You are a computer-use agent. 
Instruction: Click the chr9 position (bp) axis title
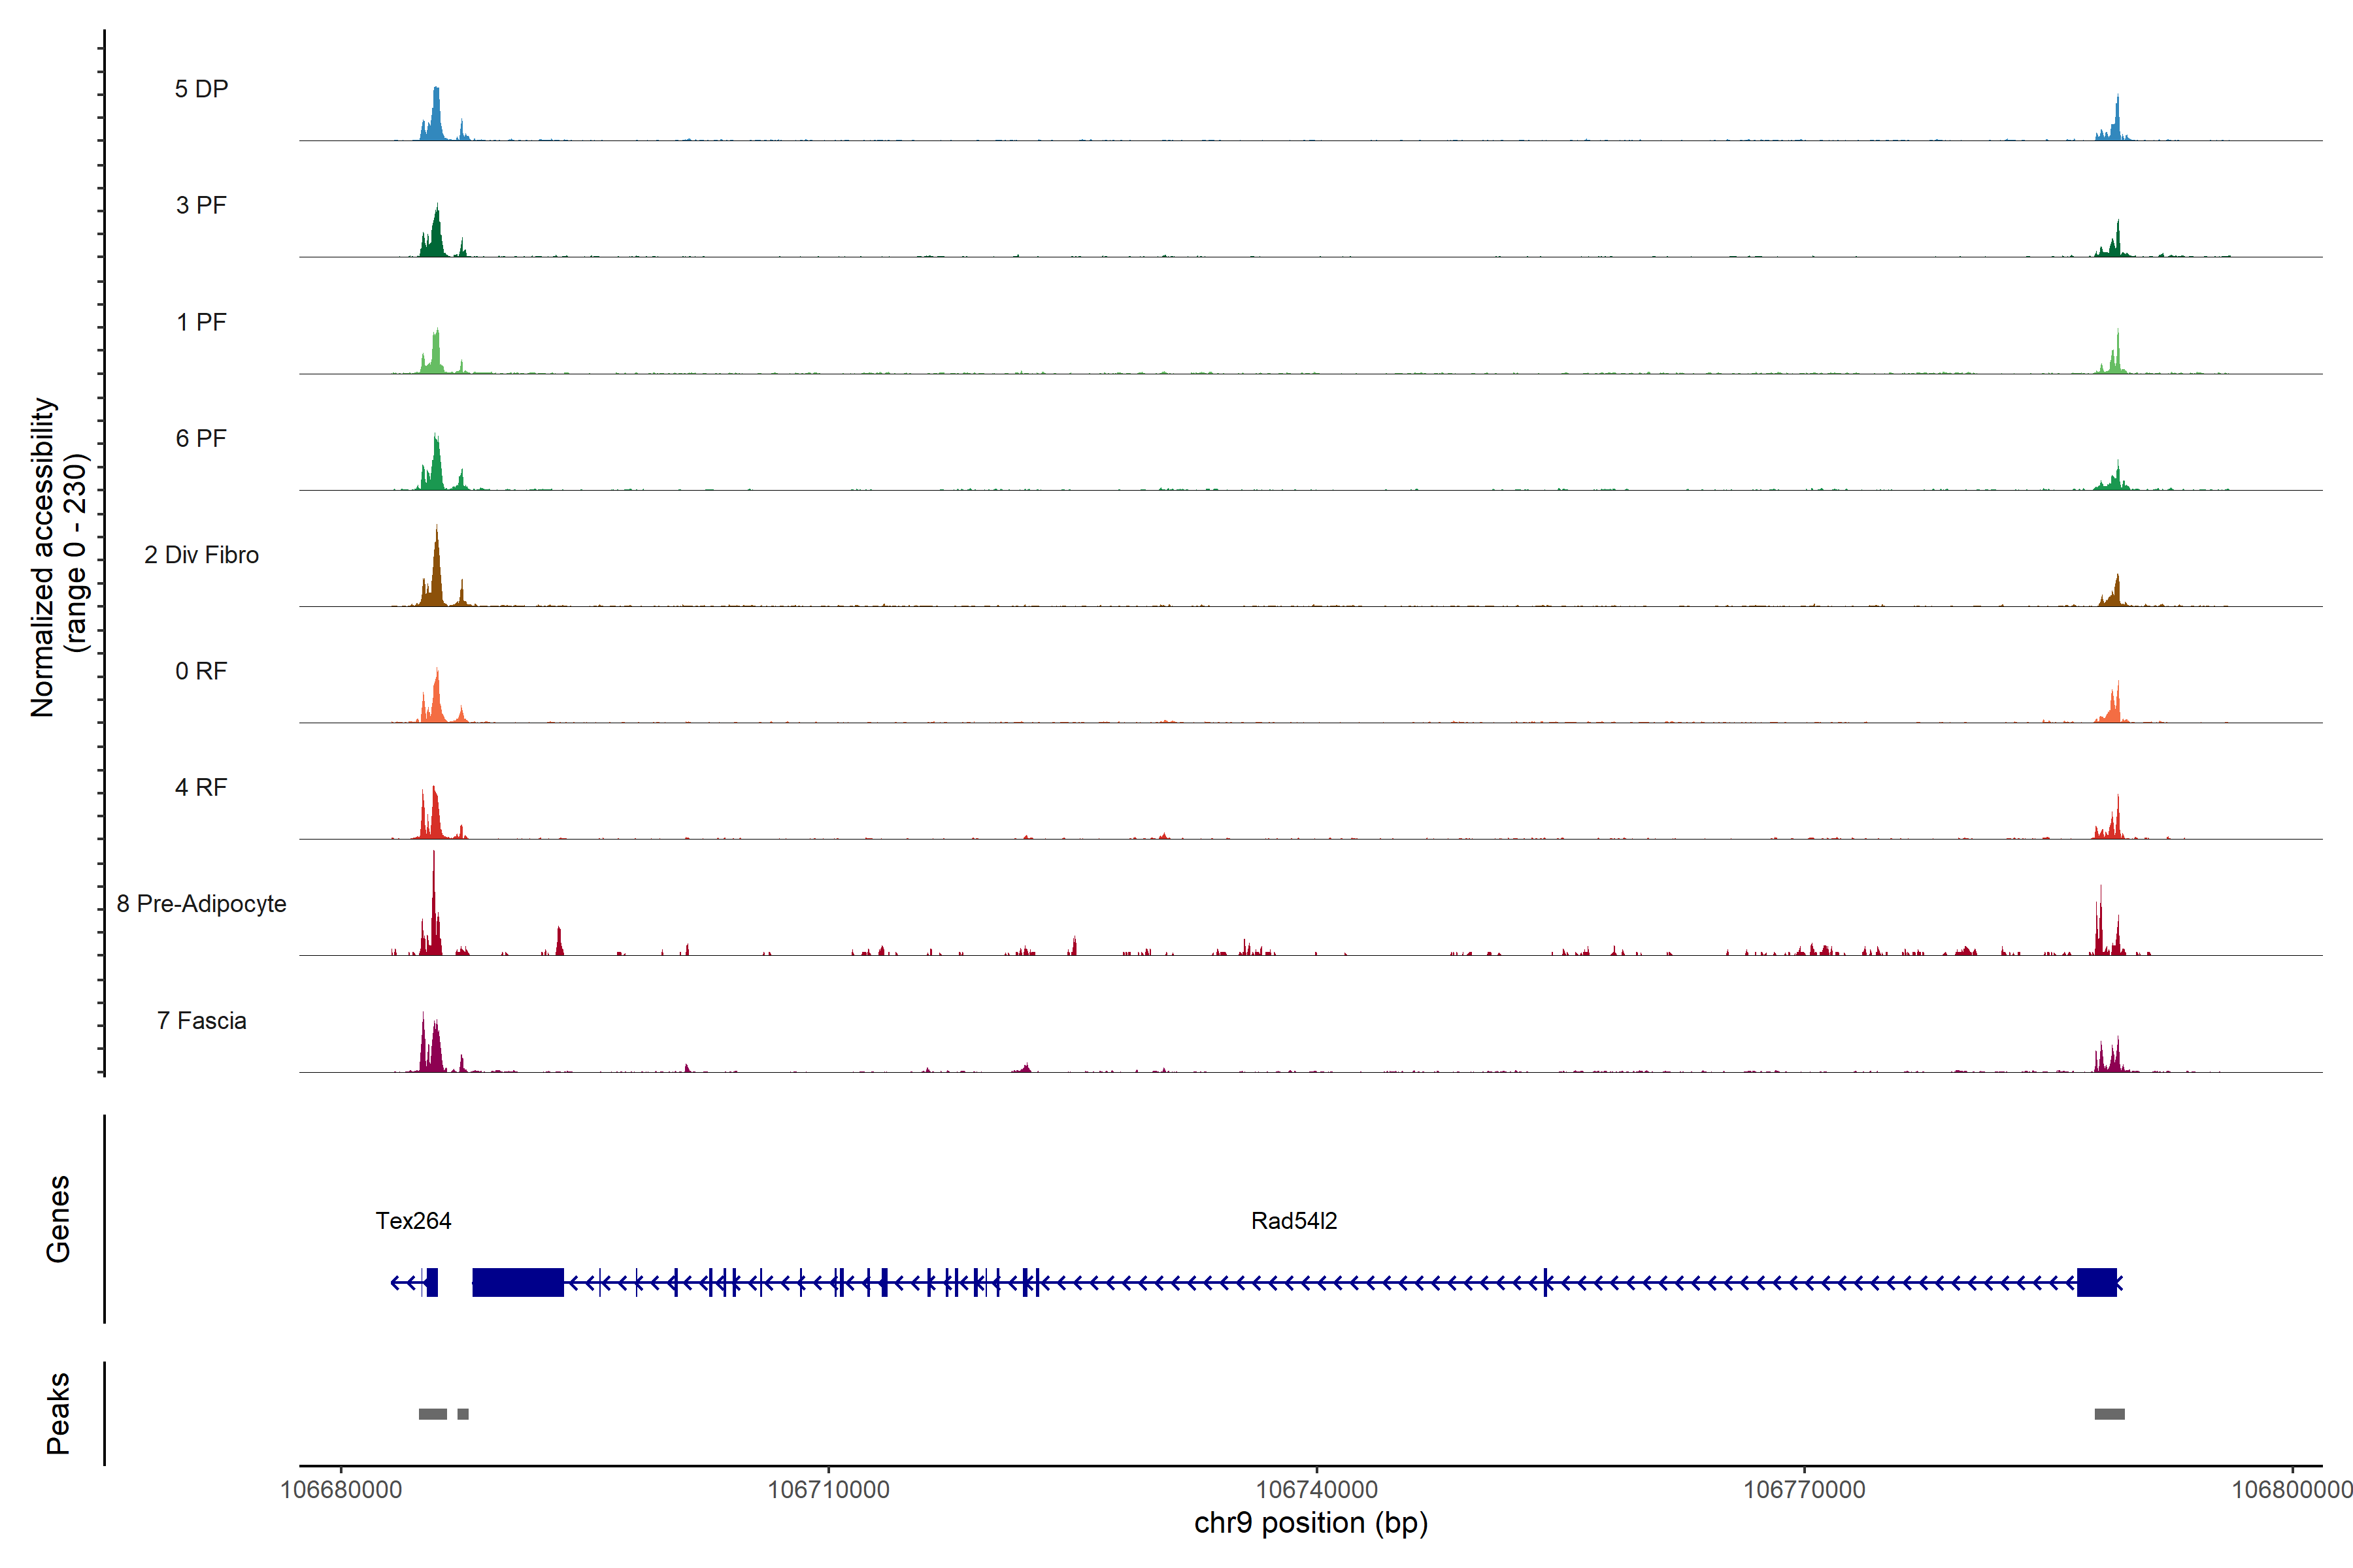click(1310, 1523)
